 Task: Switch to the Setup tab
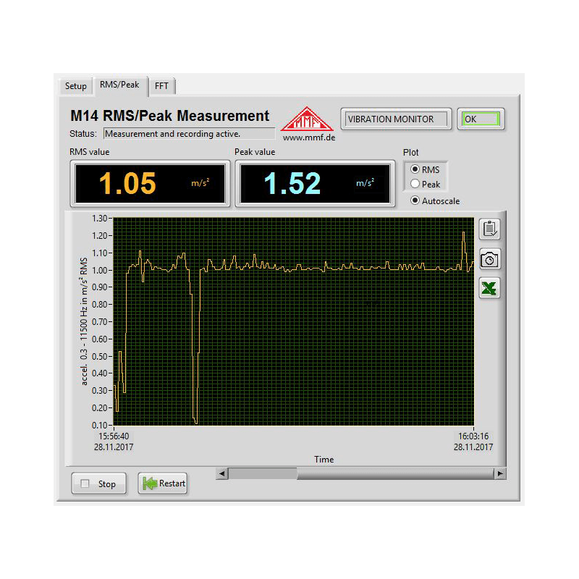click(75, 86)
